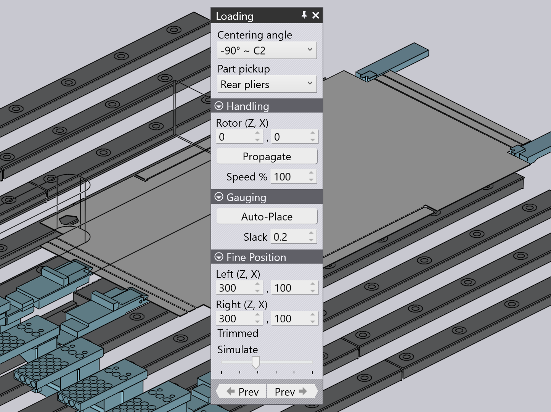This screenshot has height=412, width=551.
Task: Decrease the Slack value
Action: (x=311, y=240)
